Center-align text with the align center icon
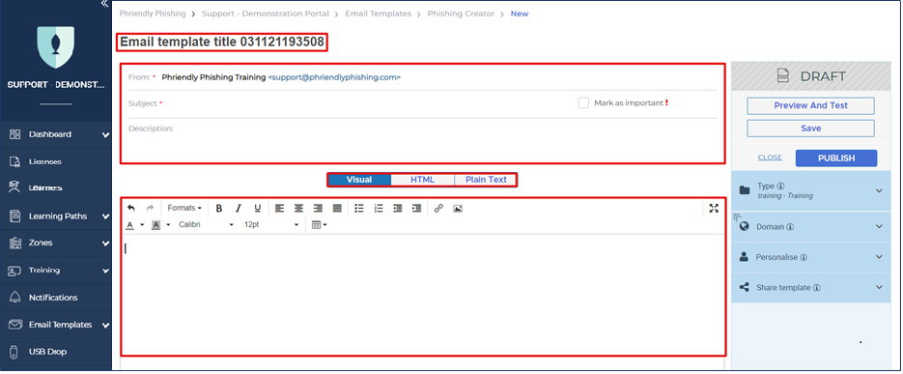 [298, 208]
